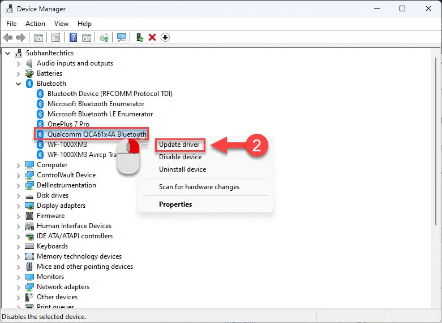
Task: Click the Disable device down-arrow circle icon
Action: click(165, 37)
